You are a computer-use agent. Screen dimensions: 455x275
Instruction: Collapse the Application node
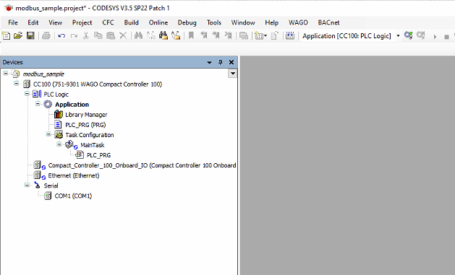click(x=38, y=104)
